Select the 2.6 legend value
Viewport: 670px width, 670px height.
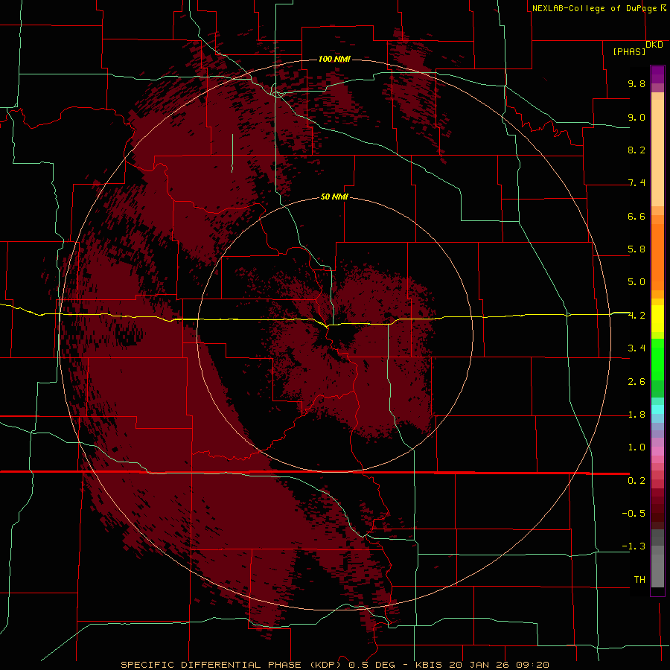pos(636,382)
